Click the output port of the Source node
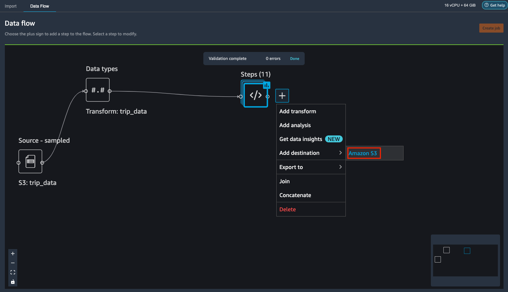This screenshot has height=292, width=508. tap(42, 163)
